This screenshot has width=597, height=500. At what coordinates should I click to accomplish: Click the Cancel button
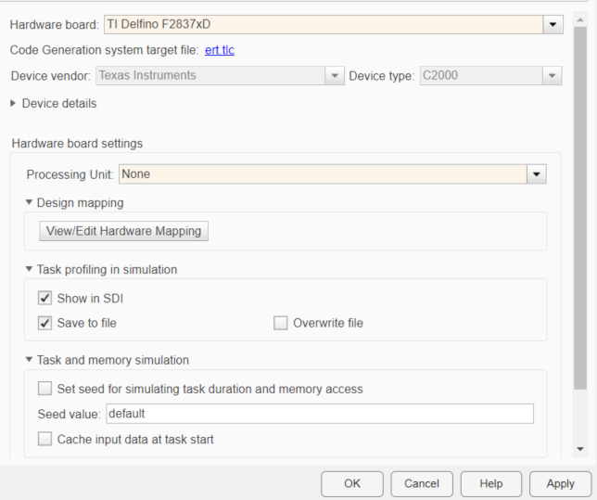[422, 483]
